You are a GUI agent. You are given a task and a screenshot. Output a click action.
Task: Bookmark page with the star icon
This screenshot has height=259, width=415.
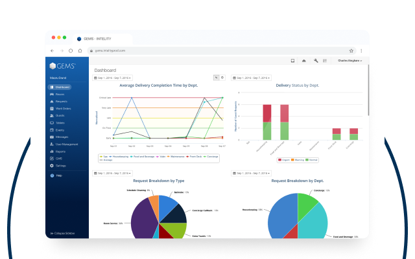tap(351, 51)
